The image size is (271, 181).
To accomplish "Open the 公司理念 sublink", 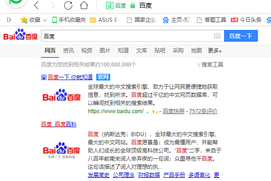I will point(124,175).
